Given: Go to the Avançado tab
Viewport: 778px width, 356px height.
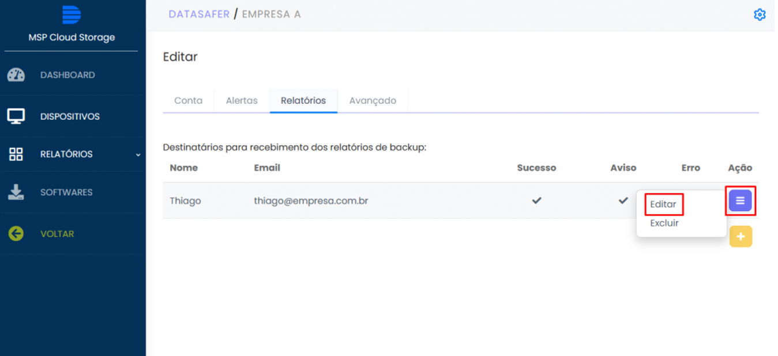Looking at the screenshot, I should pos(373,101).
